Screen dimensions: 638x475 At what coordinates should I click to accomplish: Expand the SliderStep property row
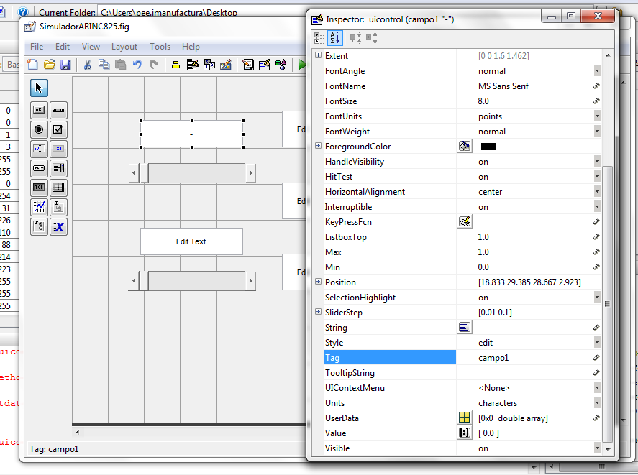318,312
